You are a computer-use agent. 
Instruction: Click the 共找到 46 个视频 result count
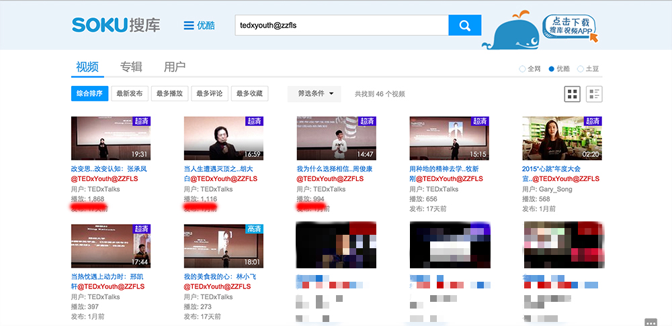380,94
